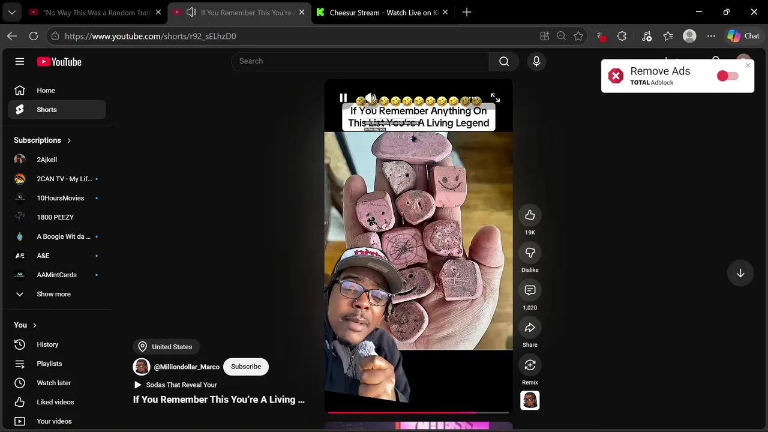Screen dimensions: 768x432
Task: Go back in the browser
Action: [12, 36]
